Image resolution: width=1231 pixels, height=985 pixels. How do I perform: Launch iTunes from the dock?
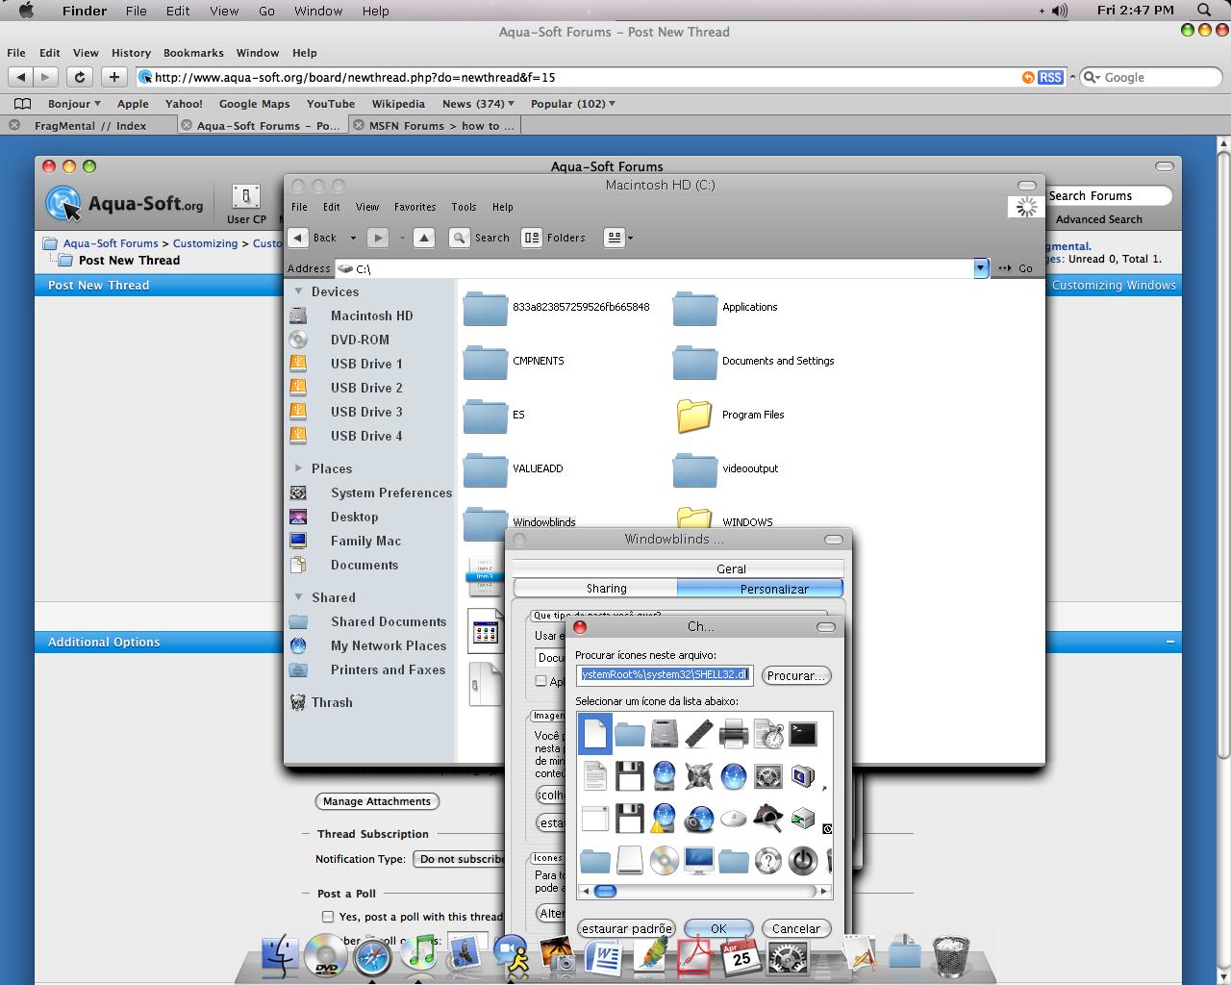418,954
